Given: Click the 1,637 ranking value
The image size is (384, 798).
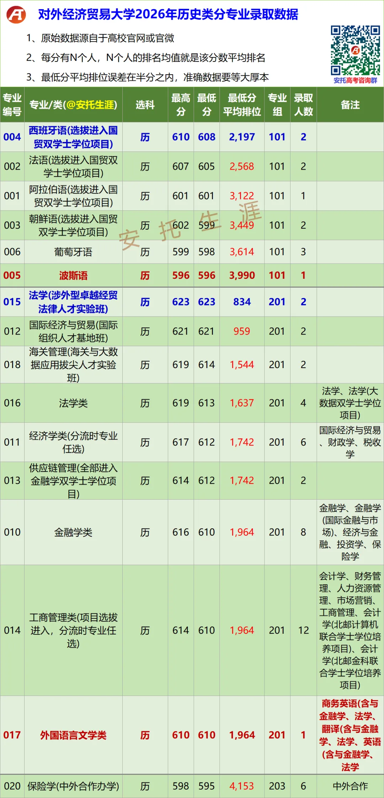Looking at the screenshot, I should click(242, 403).
